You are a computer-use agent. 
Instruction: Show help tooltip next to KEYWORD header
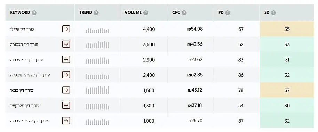point(34,13)
